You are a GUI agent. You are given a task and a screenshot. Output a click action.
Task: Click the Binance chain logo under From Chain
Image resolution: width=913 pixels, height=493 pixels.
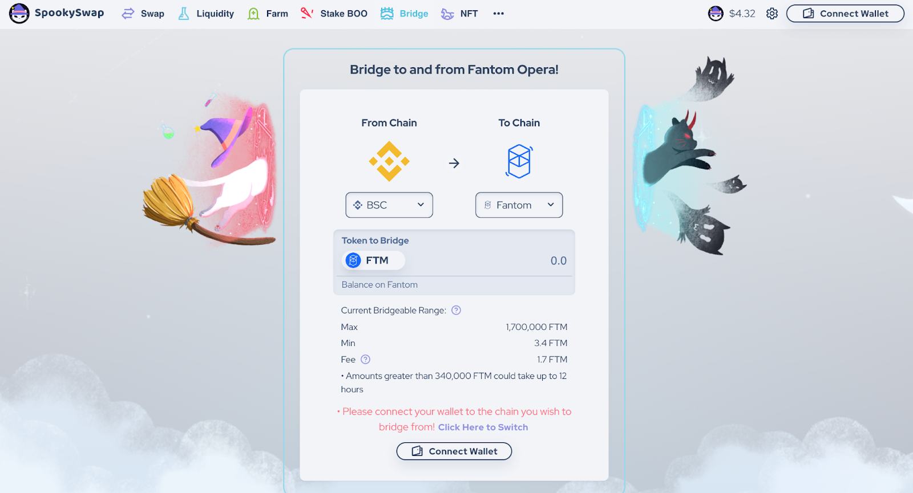[389, 161]
